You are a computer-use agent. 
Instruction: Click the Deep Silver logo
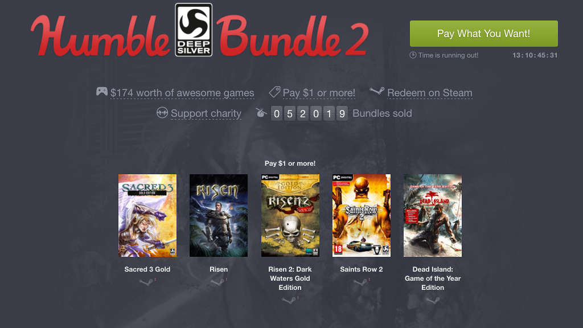tap(194, 30)
